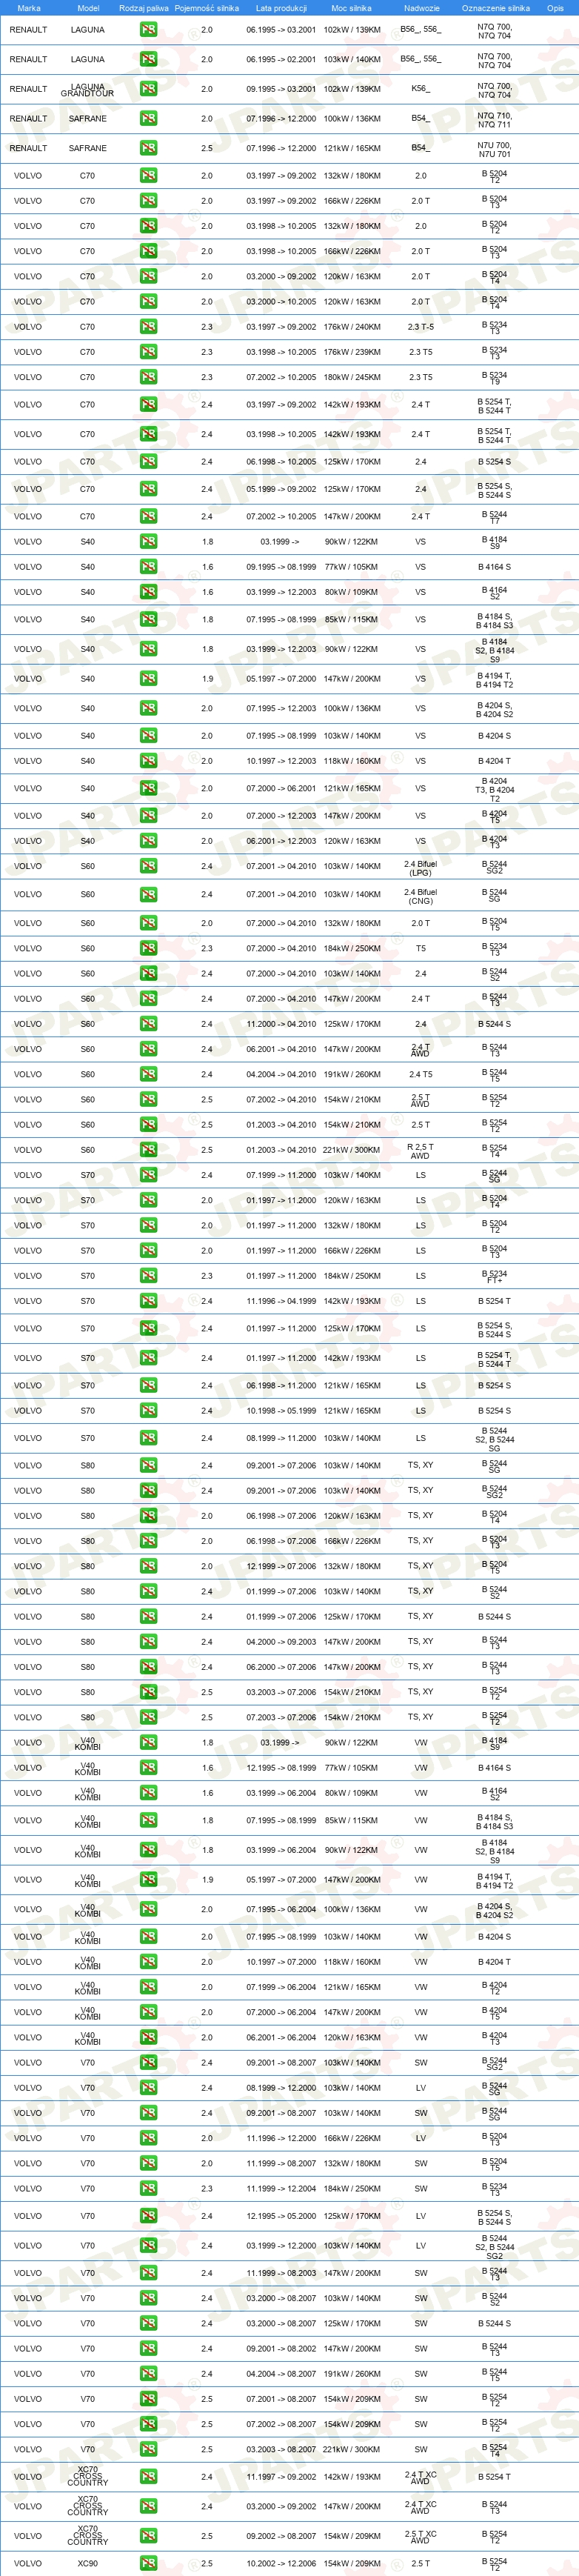Screen dimensions: 579x2576
Task: Select the 12.1999 -> 07.2006 S80 years cell
Action: click(x=281, y=1566)
